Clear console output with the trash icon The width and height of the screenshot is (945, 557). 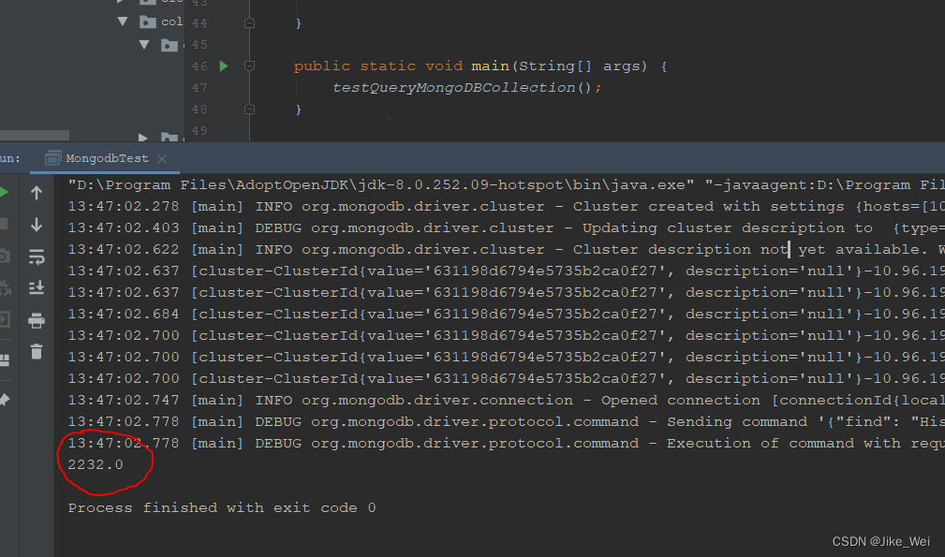pos(37,352)
